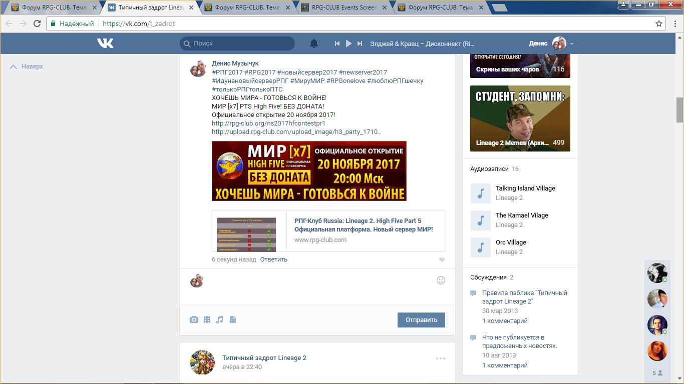Click commenter avatar next to Денис Музычук
The image size is (684, 384).
coord(198,68)
